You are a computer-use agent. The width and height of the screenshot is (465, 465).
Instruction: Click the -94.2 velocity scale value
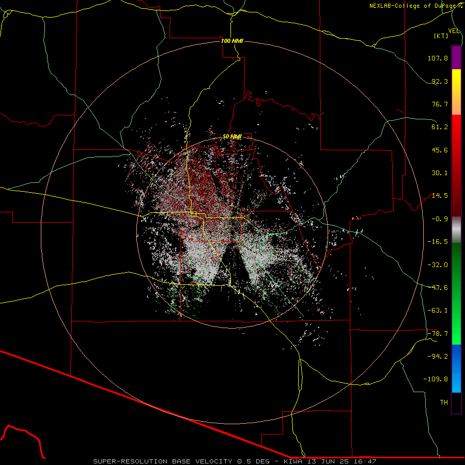(438, 357)
